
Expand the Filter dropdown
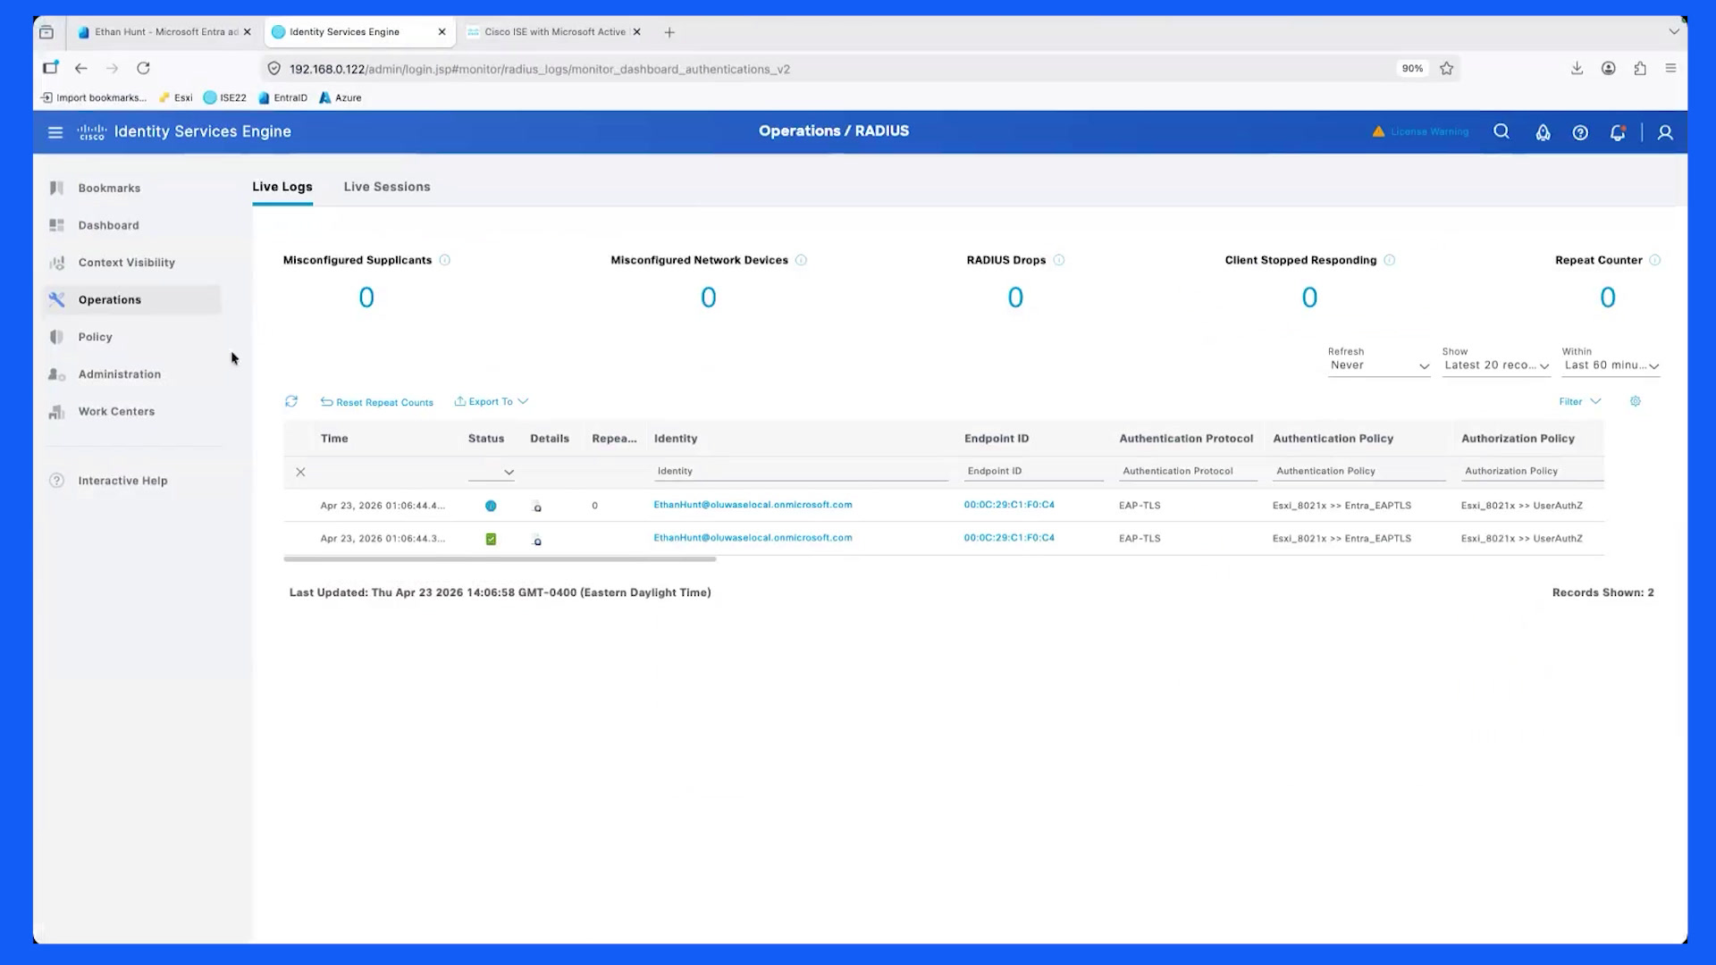1580,401
